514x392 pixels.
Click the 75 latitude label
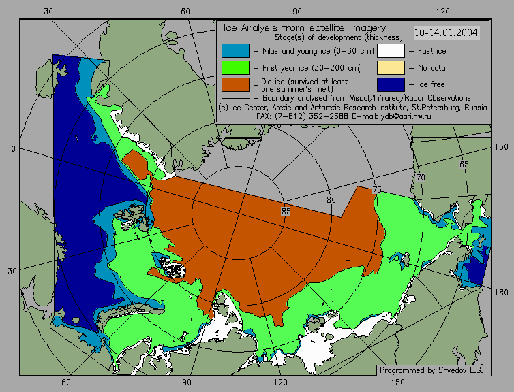(x=377, y=190)
